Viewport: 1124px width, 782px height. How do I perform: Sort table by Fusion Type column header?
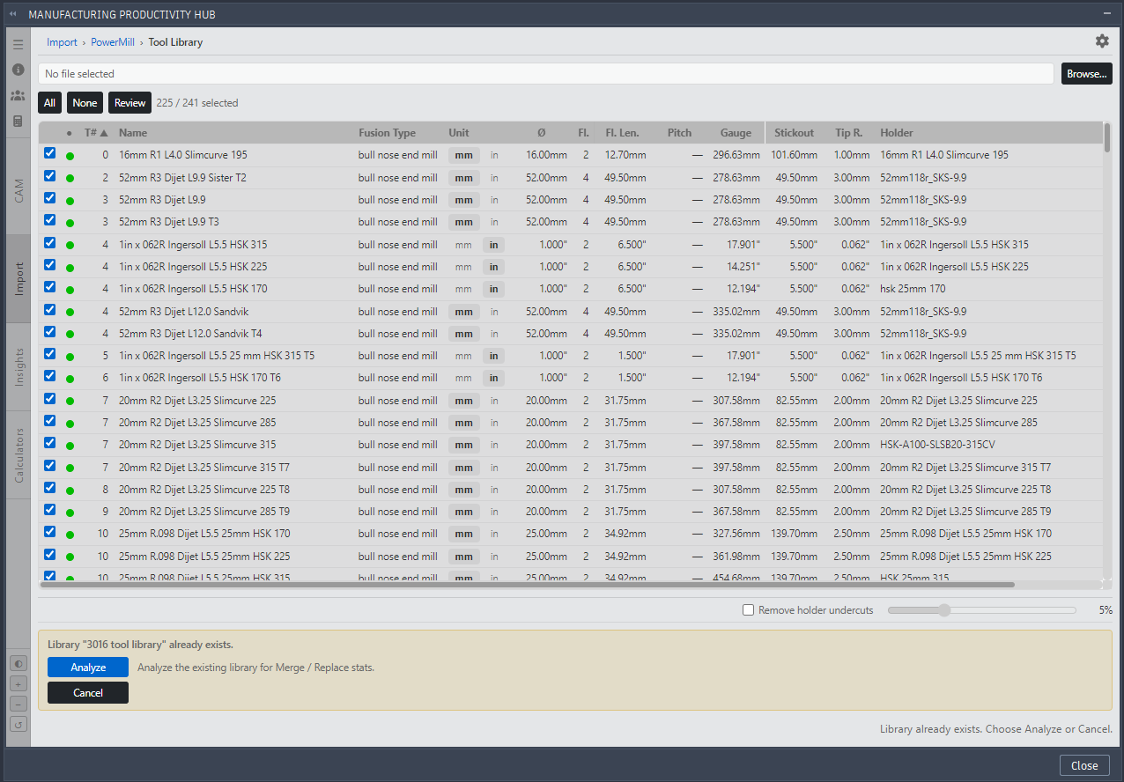click(x=387, y=133)
